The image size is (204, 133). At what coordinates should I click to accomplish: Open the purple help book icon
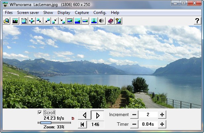110,21
